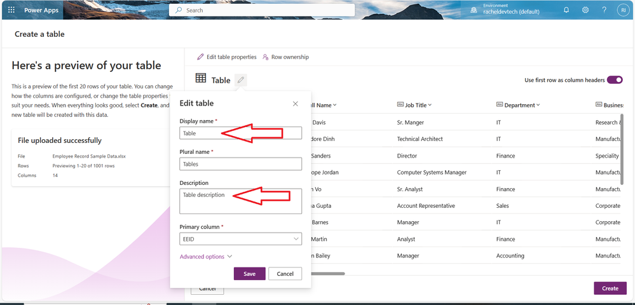Screen dimensions: 635x305
Task: Click Save in Edit table dialog
Action: [x=249, y=274]
